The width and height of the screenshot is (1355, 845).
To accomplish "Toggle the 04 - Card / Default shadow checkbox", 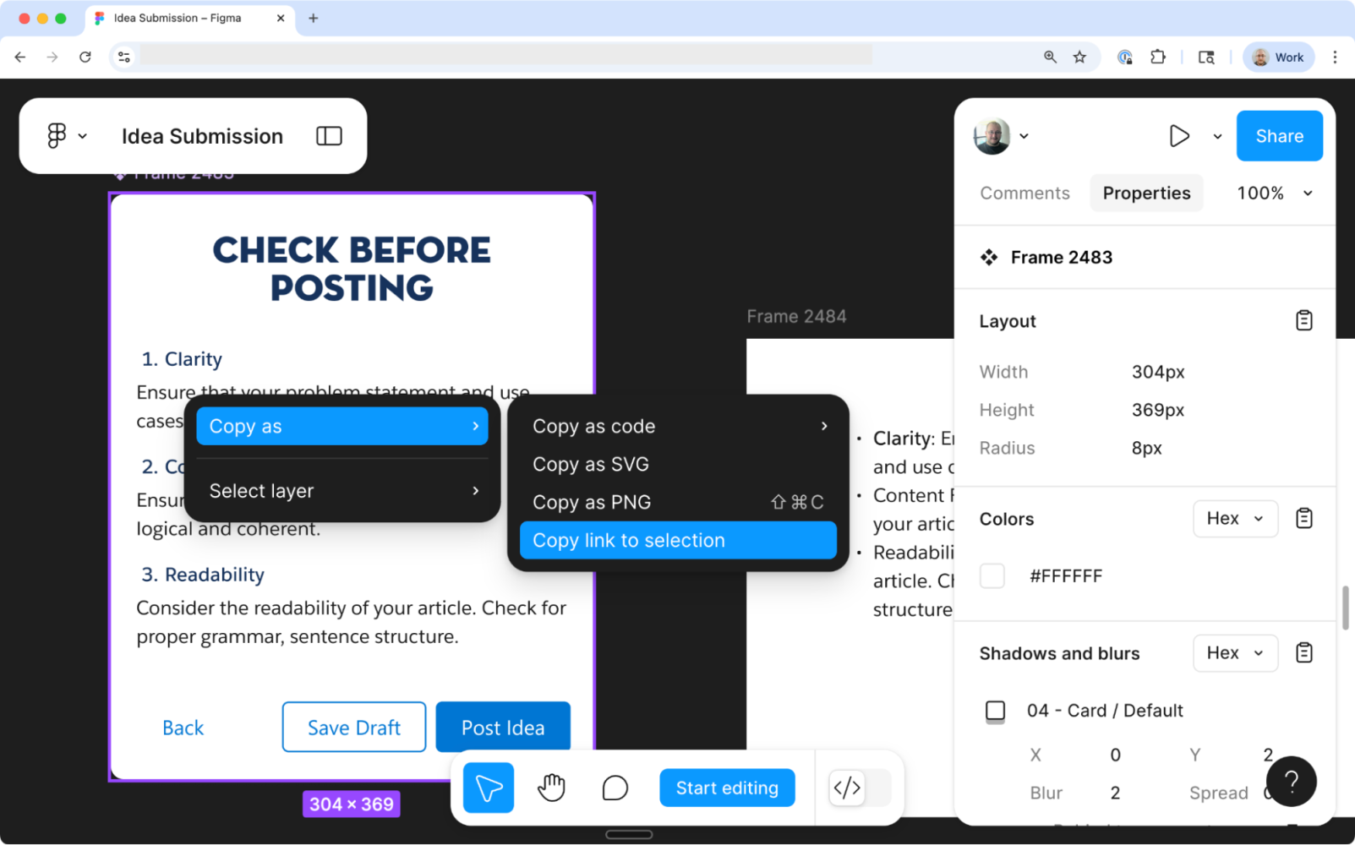I will (x=994, y=711).
